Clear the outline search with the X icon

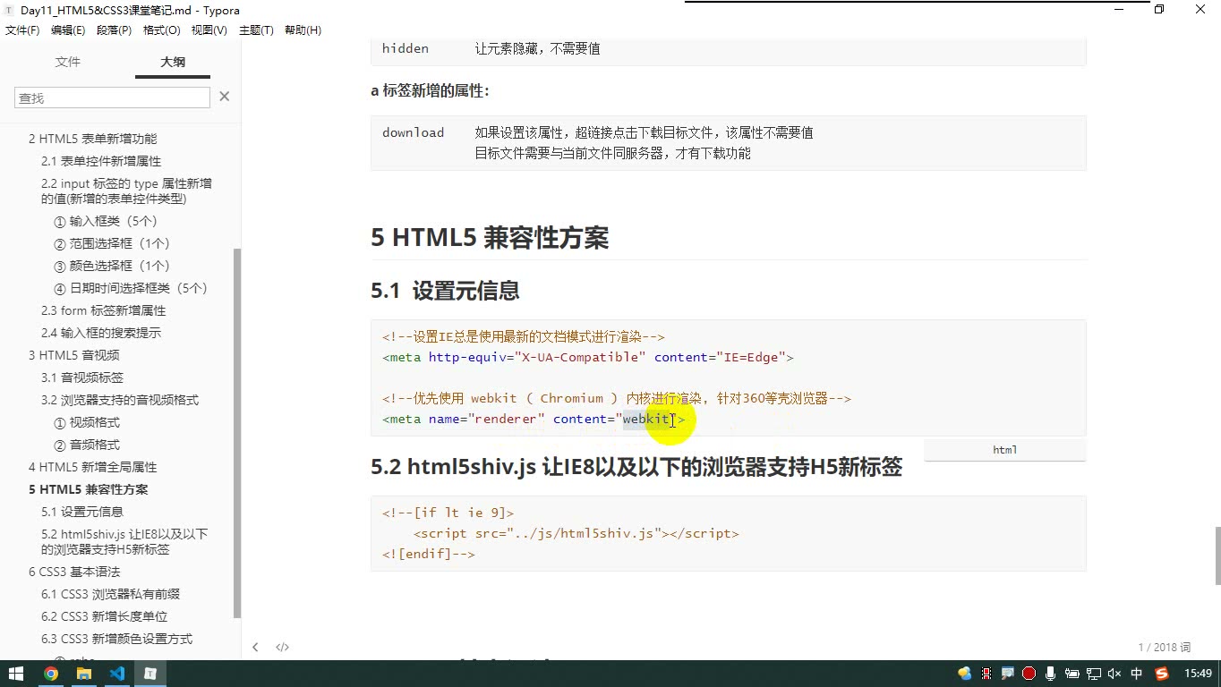click(x=225, y=97)
